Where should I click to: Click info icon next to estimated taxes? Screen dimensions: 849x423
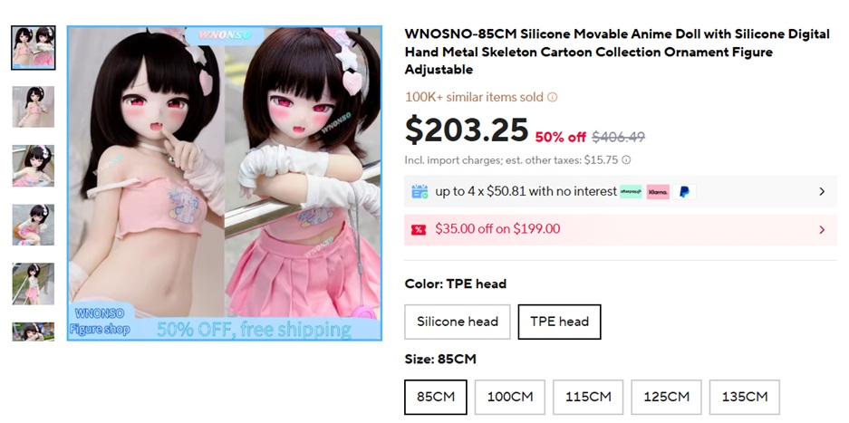tap(626, 159)
